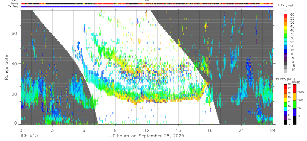
Task: Click ELEV colorbar label '55'
Action: [x=292, y=19]
